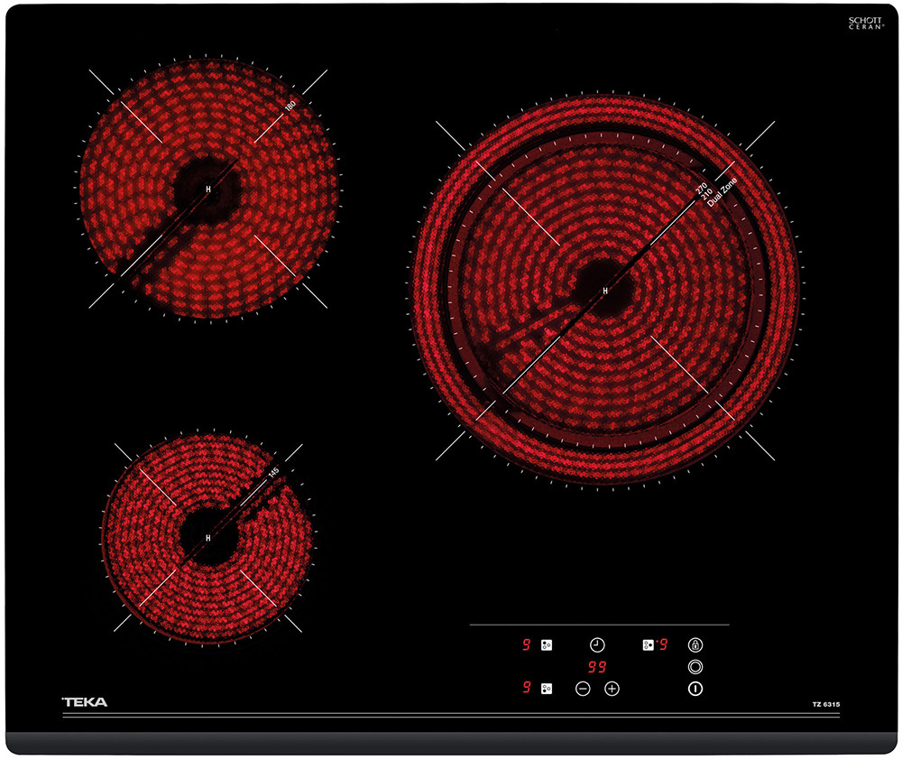902x760 pixels.
Task: Click center H of 180 mm burner
Action: (x=208, y=189)
